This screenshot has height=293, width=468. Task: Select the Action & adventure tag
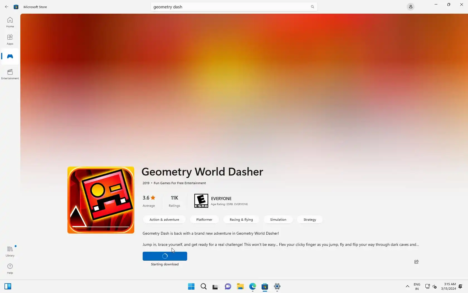pyautogui.click(x=164, y=220)
